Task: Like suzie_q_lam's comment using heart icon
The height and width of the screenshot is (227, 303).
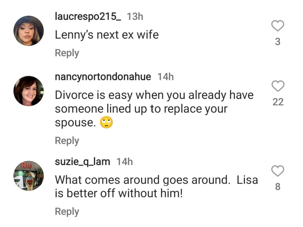Action: pyautogui.click(x=277, y=171)
